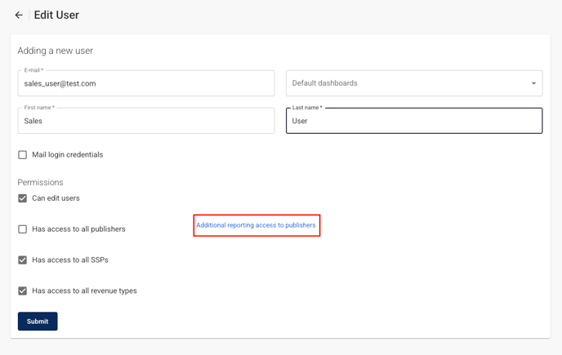Click the E-mail input field
The image size is (562, 355).
(x=146, y=83)
